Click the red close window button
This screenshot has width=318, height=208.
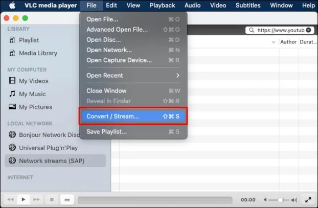coord(7,18)
